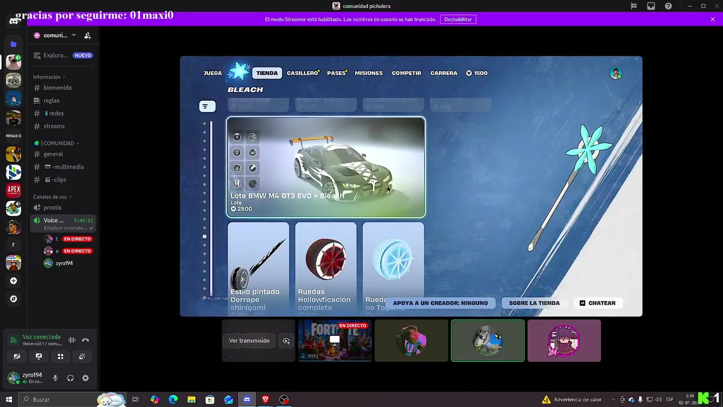Image resolution: width=723 pixels, height=407 pixels.
Task: Open the server folder icon in sidebar
Action: [14, 44]
